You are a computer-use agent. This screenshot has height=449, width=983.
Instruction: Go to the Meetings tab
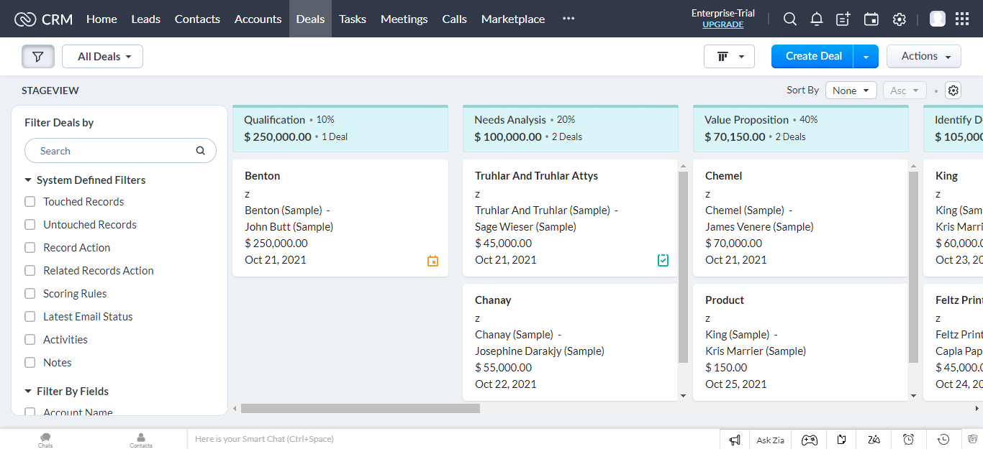click(404, 19)
